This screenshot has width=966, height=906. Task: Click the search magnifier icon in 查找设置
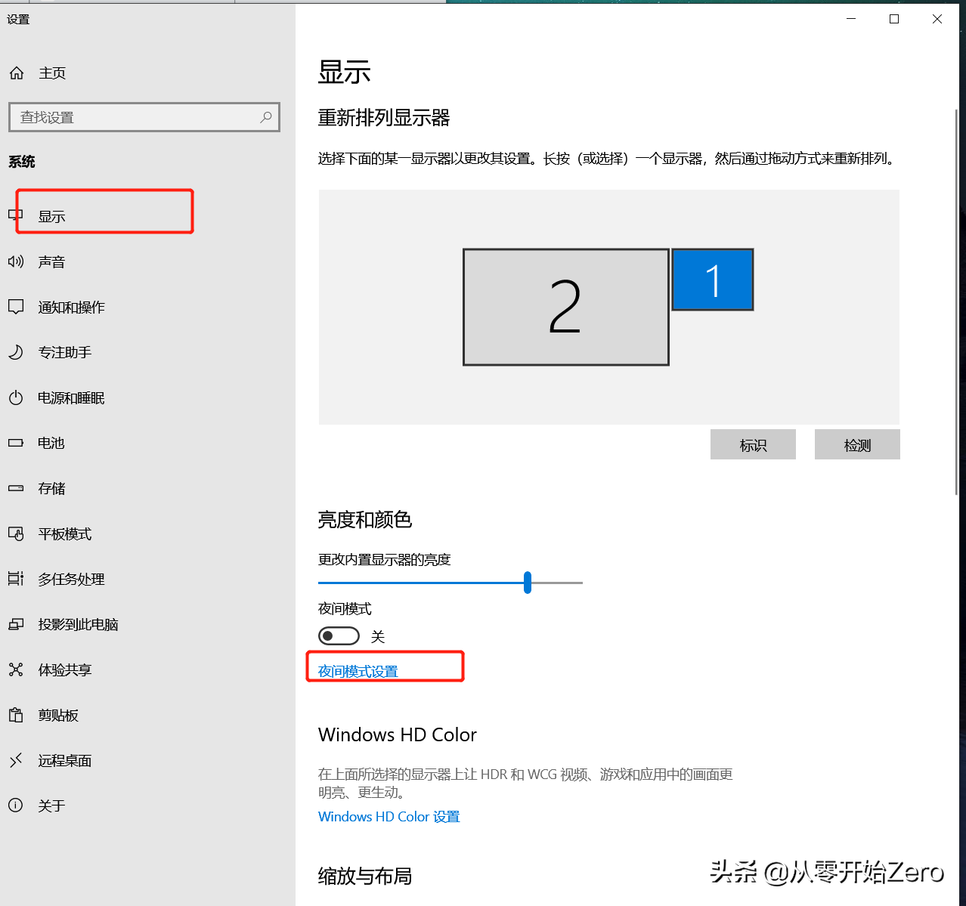pyautogui.click(x=266, y=117)
